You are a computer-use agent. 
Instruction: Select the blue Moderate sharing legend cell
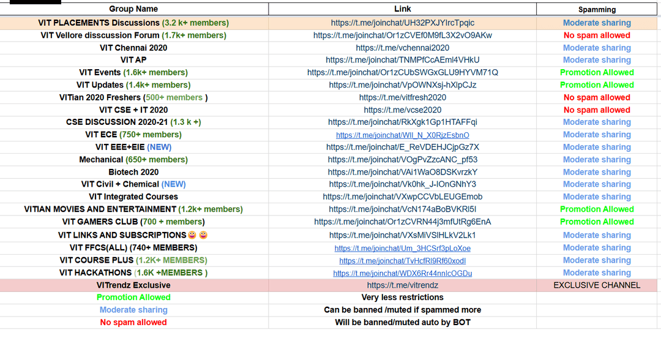[133, 310]
